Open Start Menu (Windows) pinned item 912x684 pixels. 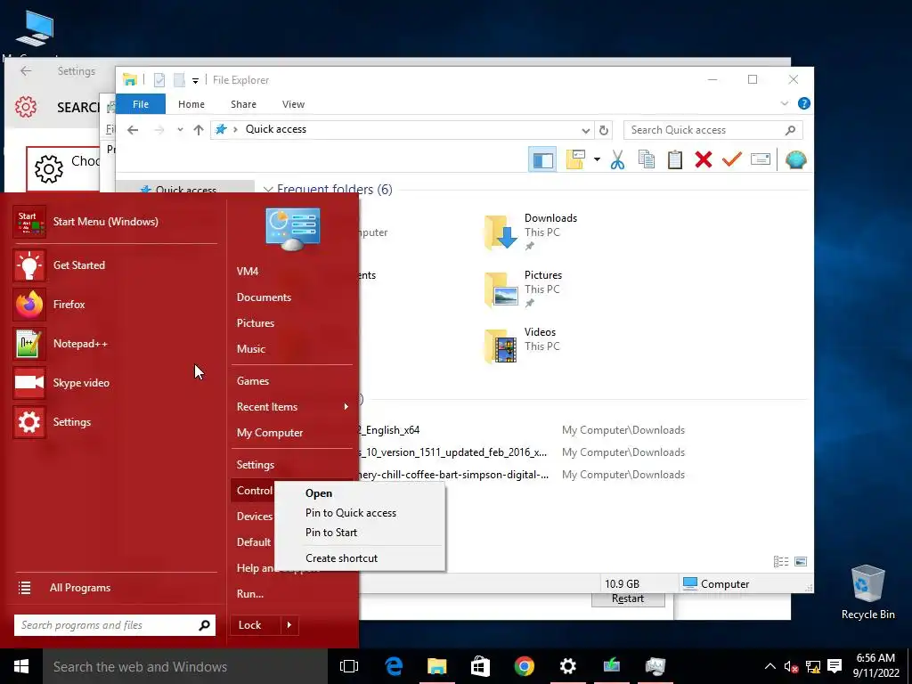pos(115,222)
